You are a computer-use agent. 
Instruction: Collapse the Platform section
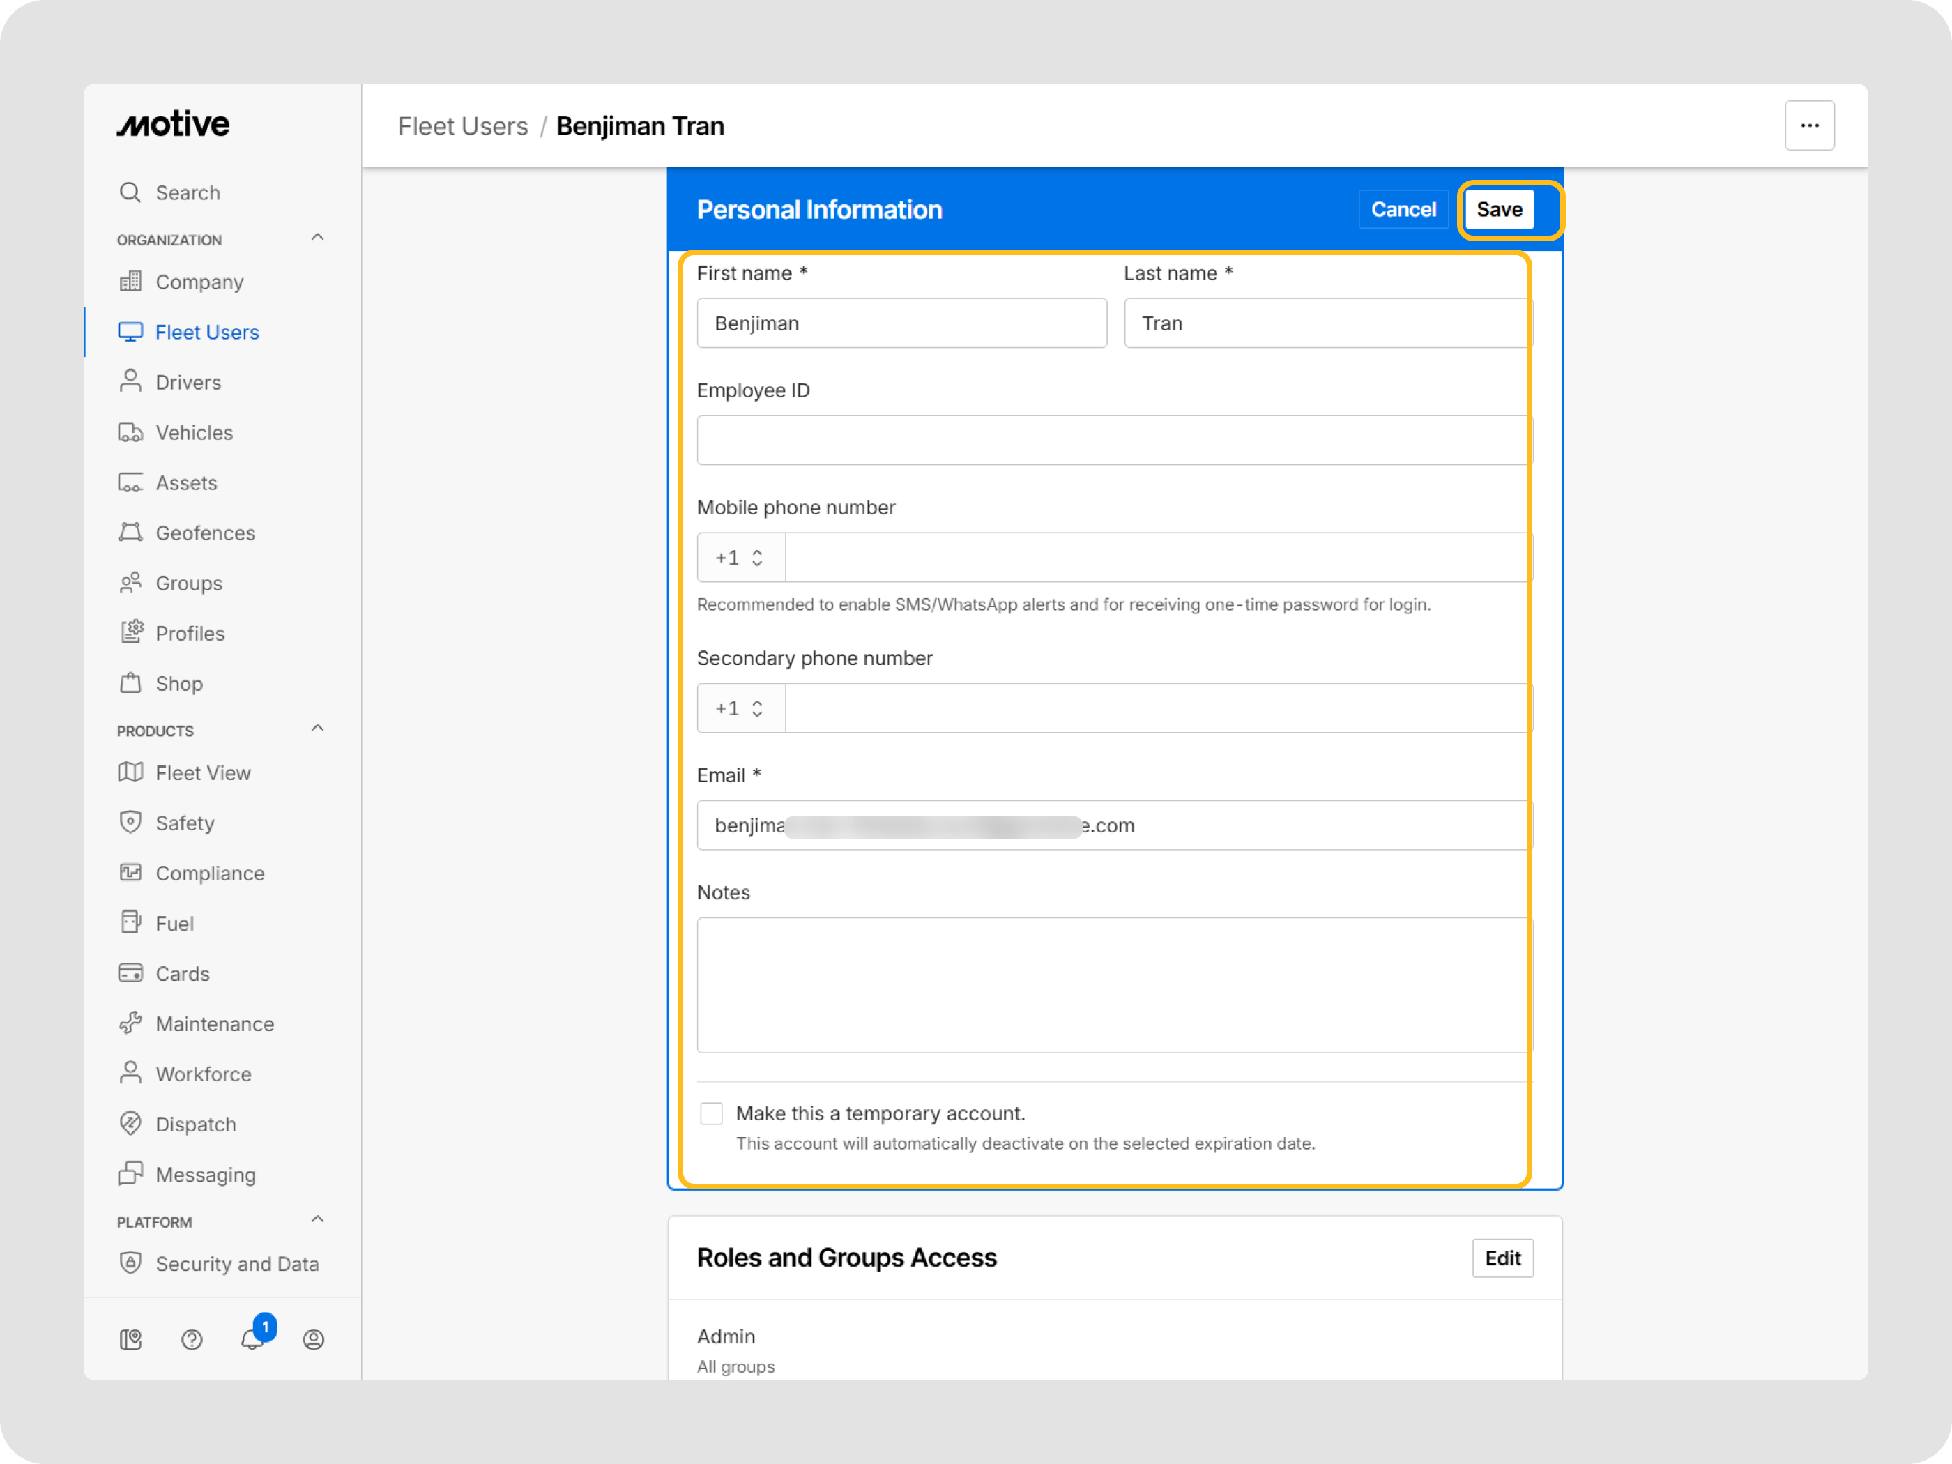tap(318, 1219)
